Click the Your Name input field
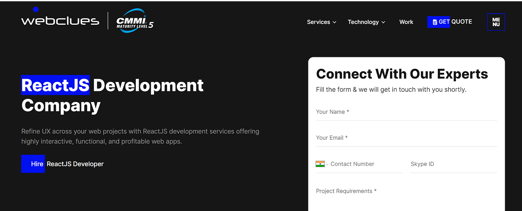This screenshot has height=211, width=522. click(x=405, y=112)
